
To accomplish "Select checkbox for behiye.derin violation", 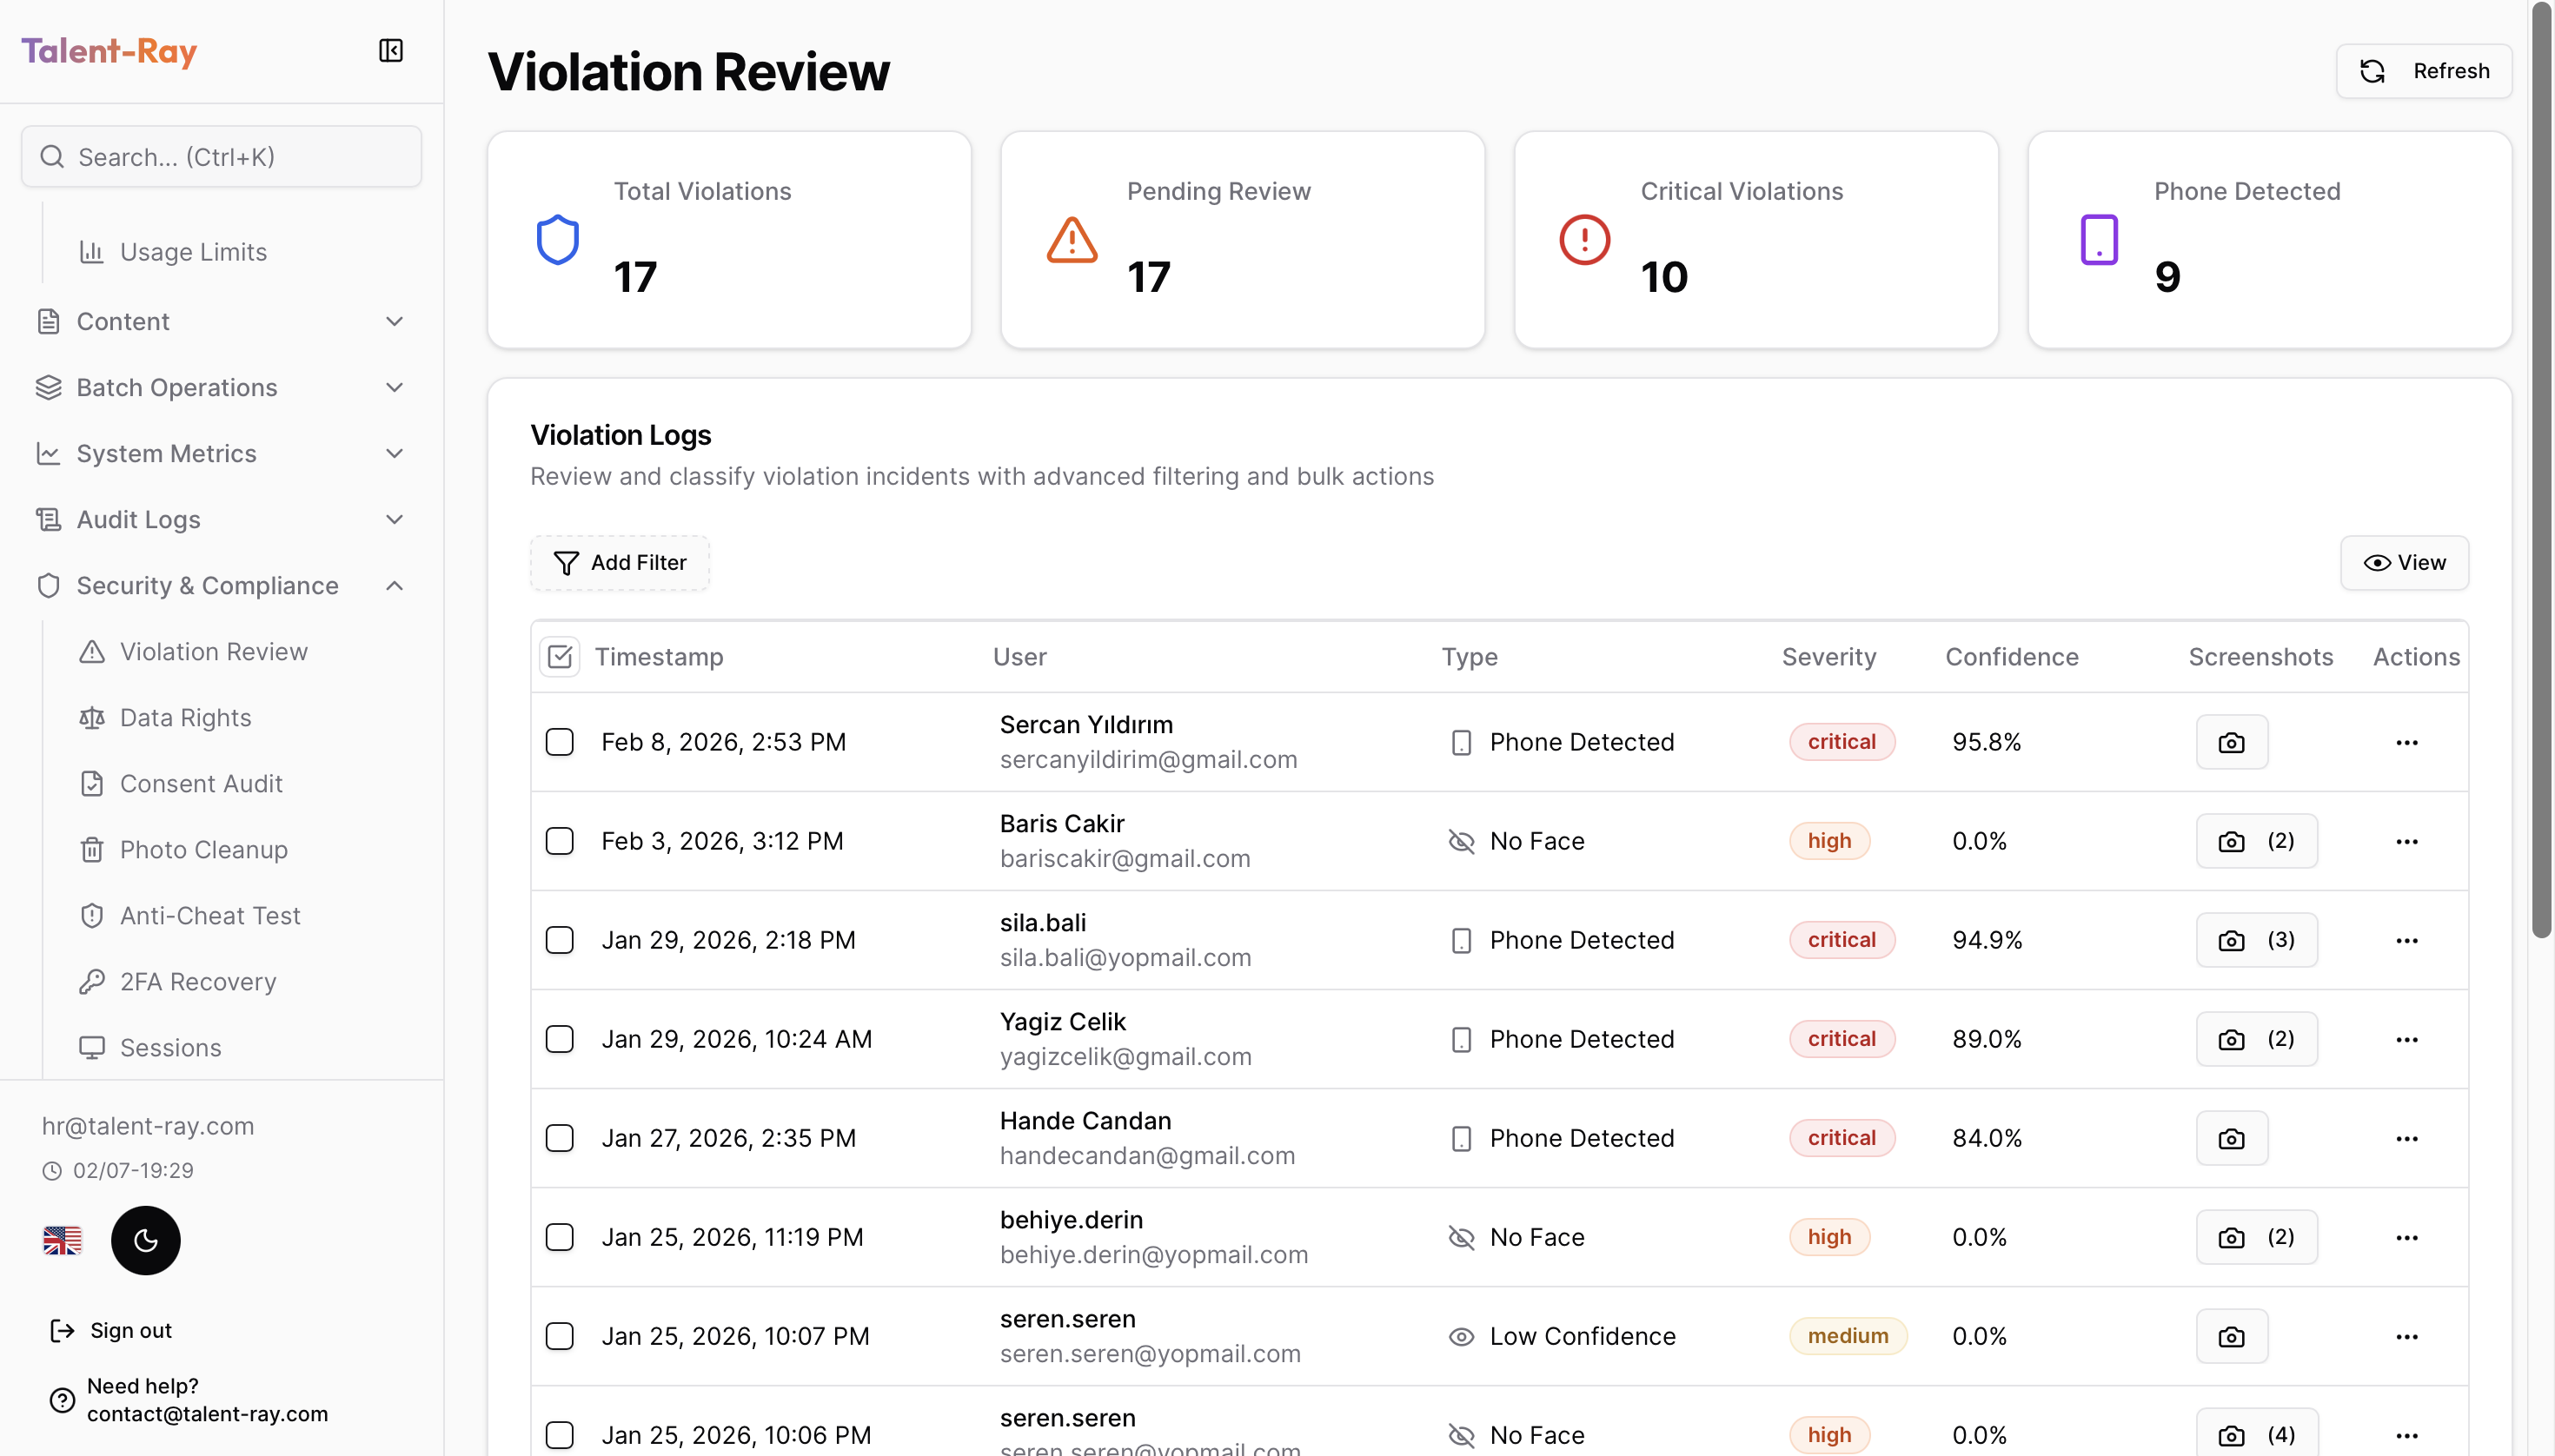I will coord(559,1237).
